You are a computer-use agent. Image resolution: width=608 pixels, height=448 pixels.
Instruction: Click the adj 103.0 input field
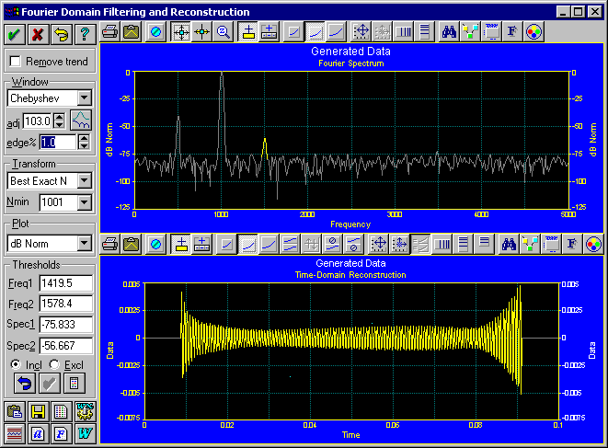click(38, 121)
